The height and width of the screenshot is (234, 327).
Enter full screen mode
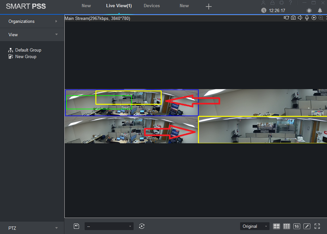(317, 226)
